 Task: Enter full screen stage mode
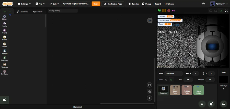[x=226, y=11]
